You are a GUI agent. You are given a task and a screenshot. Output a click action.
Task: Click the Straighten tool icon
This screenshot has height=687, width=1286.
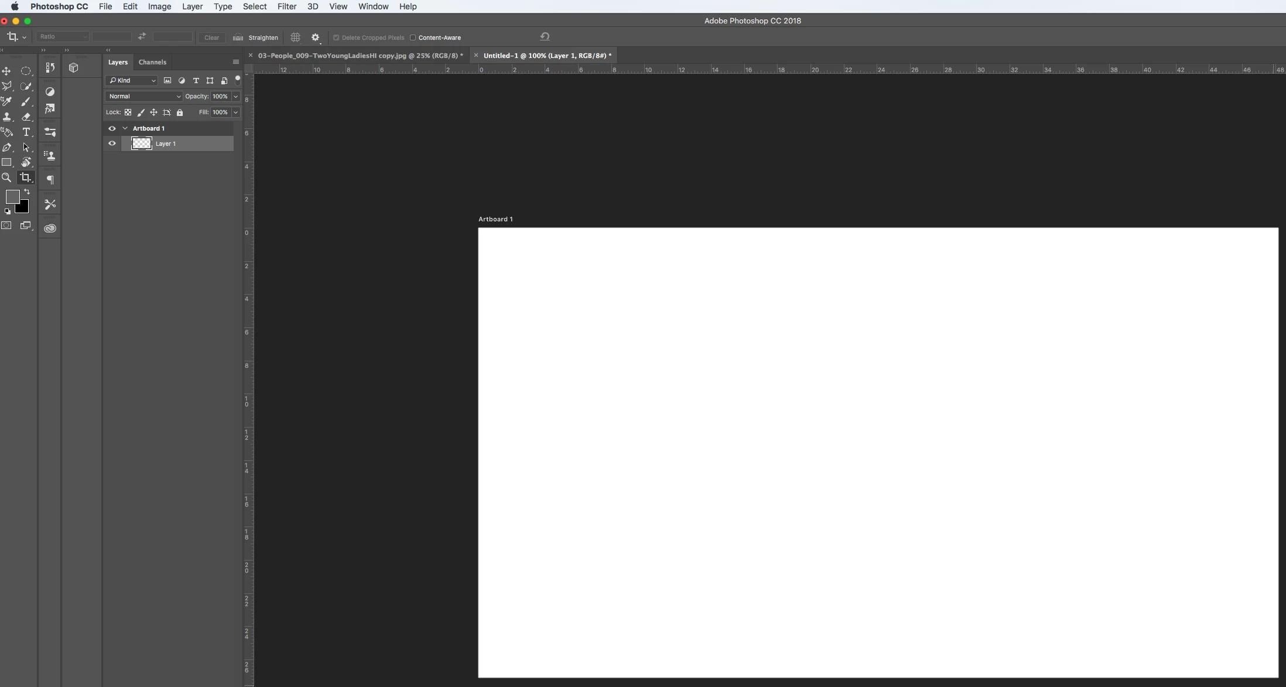pos(238,37)
